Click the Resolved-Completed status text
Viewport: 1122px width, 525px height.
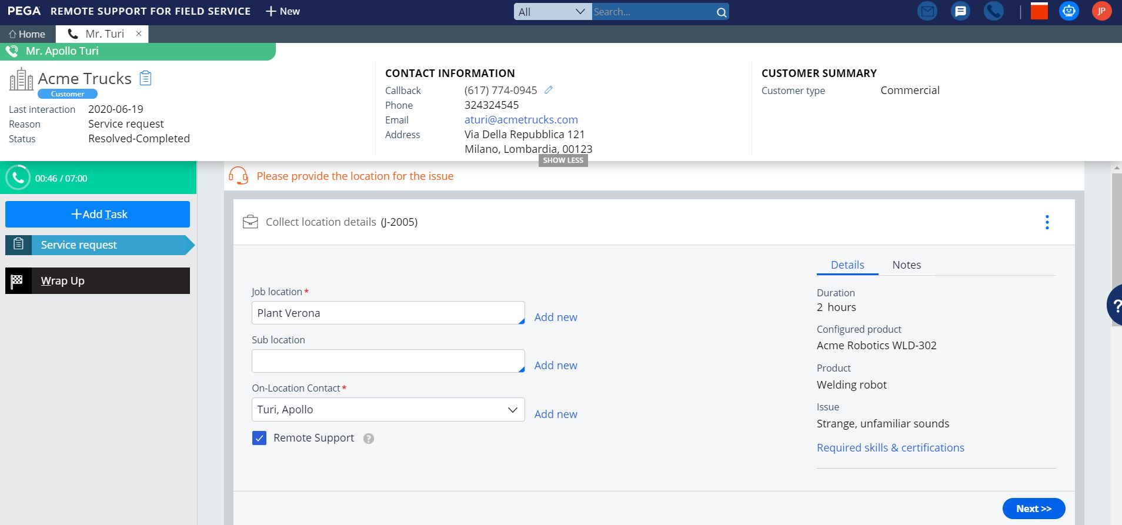click(139, 138)
